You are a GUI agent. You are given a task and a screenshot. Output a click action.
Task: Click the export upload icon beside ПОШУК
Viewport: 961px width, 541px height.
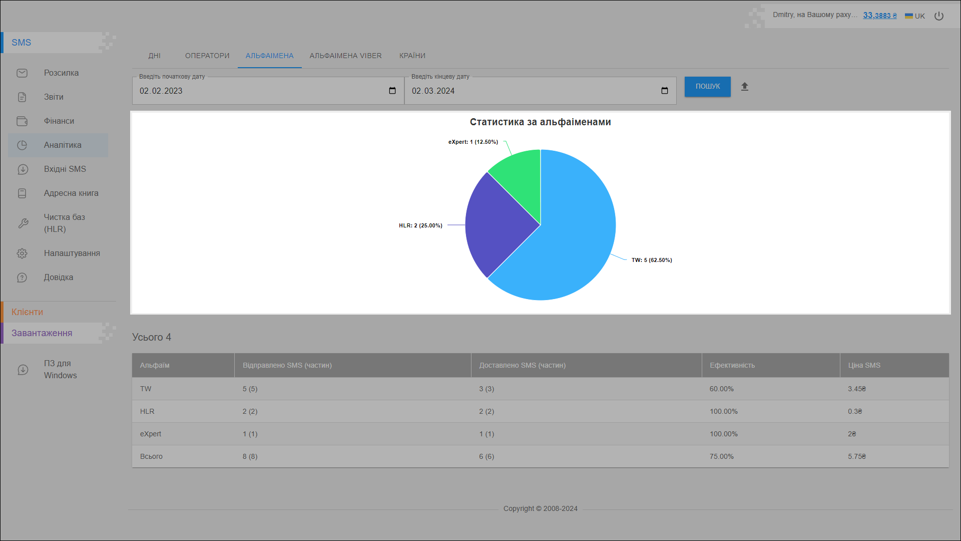(745, 87)
